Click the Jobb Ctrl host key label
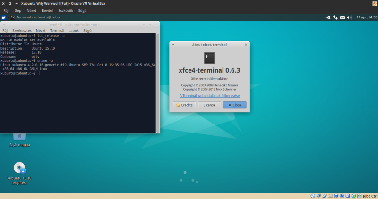The width and height of the screenshot is (378, 199). pos(370,196)
